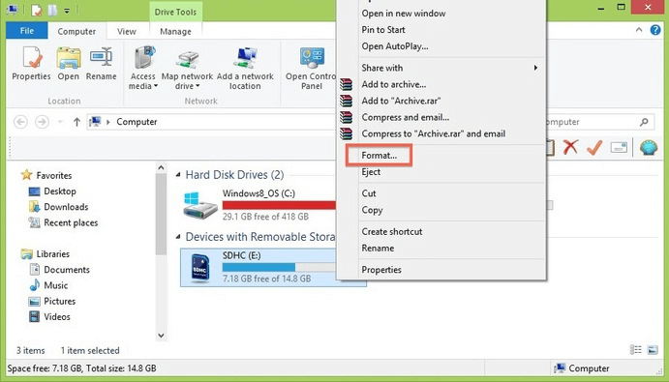
Task: Open Pictures library
Action: (59, 302)
